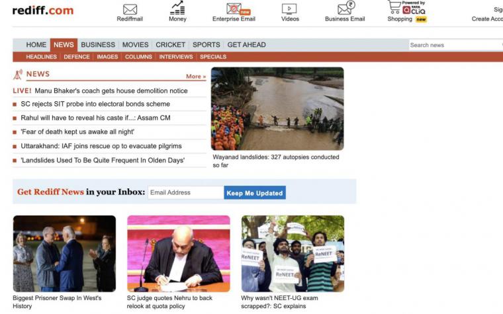Open the MOVIES tab
503x314 pixels.
coord(136,45)
